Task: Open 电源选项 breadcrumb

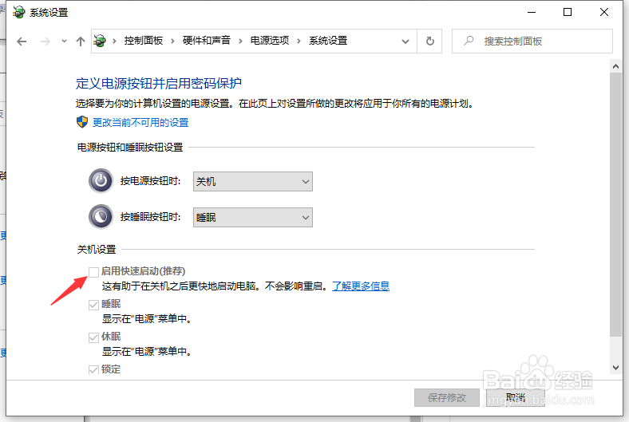Action: [270, 41]
